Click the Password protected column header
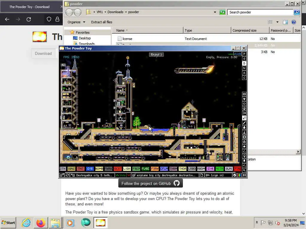 coord(281,30)
